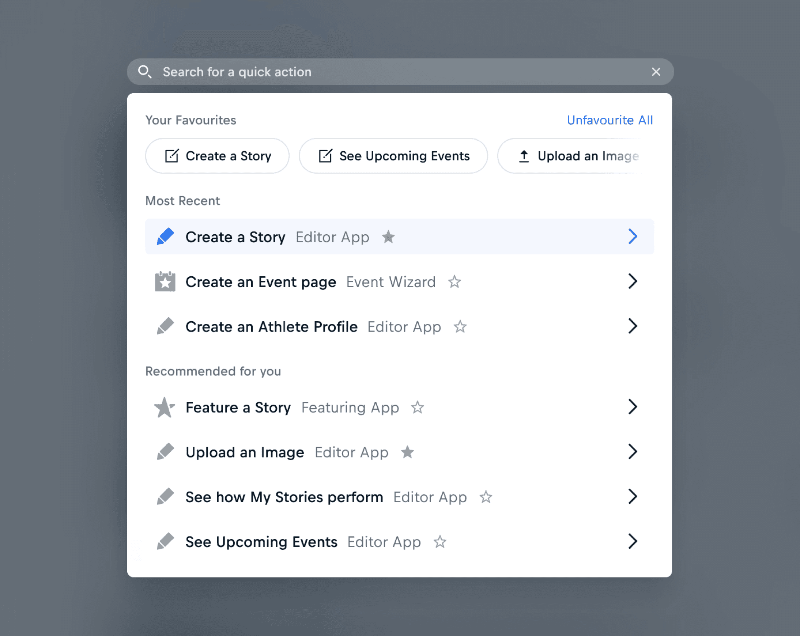The image size is (800, 636).
Task: Open Create a Story via blue chevron
Action: click(633, 236)
